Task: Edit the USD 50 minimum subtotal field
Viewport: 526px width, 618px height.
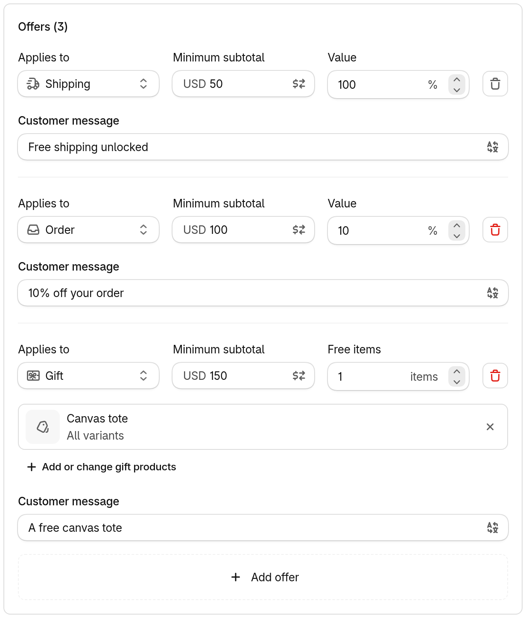Action: pos(243,84)
